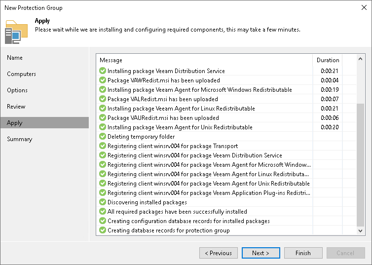Click the Duration column header
The height and width of the screenshot is (265, 372).
tap(328, 60)
